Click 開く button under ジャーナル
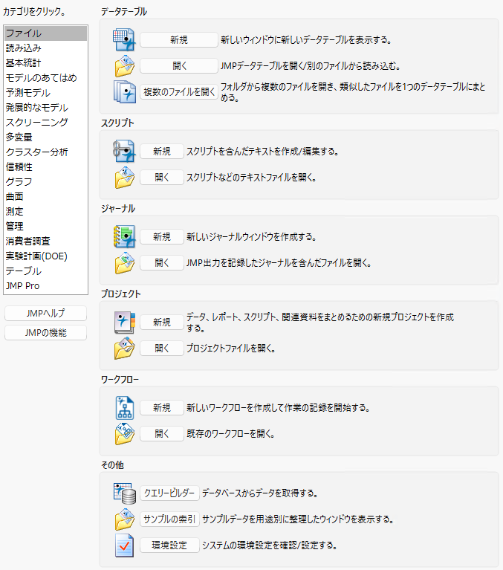Screen dimensions: 503x570 (162, 263)
